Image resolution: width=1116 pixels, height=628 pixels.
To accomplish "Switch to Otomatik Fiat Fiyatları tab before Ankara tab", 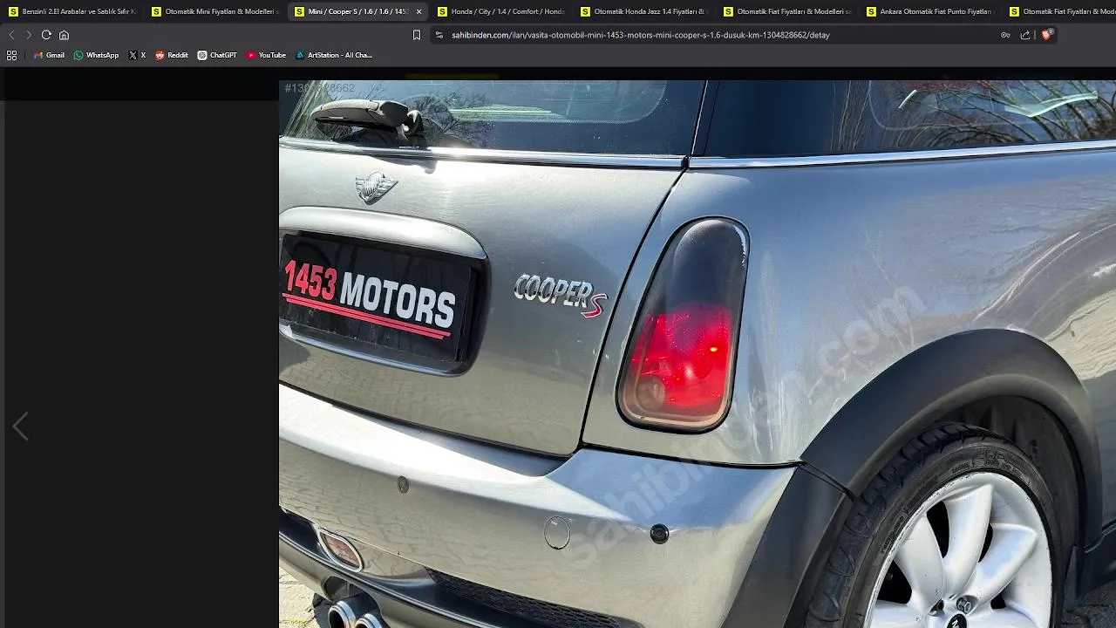I will (x=786, y=11).
